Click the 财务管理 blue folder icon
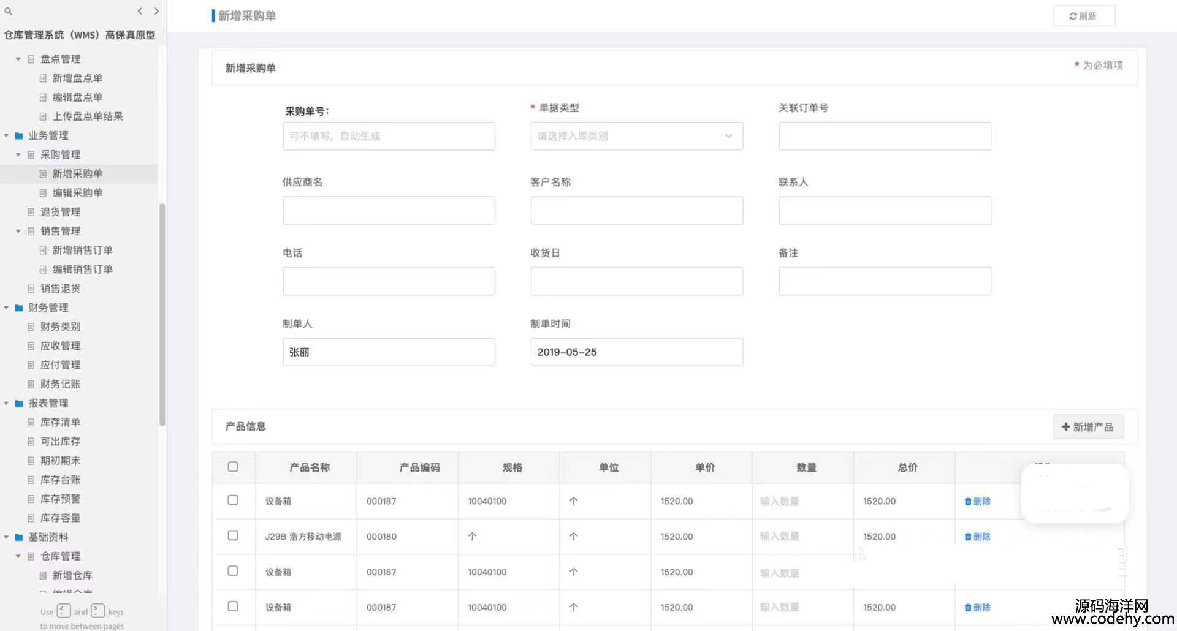This screenshot has width=1177, height=631. click(19, 308)
